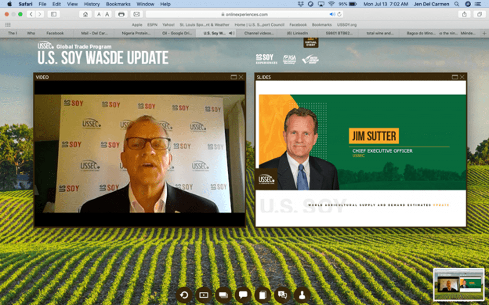Maximize the VIDEO panel
Screen dimensions: 489x305
click(x=234, y=77)
